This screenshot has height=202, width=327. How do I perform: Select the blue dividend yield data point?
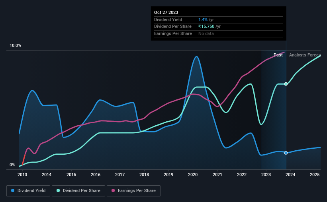pos(286,153)
